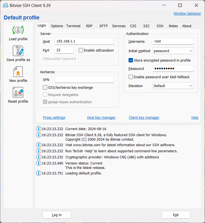
Task: Click info icon beside Bitvise SSH Client 9.39 entry
Action: point(38,135)
